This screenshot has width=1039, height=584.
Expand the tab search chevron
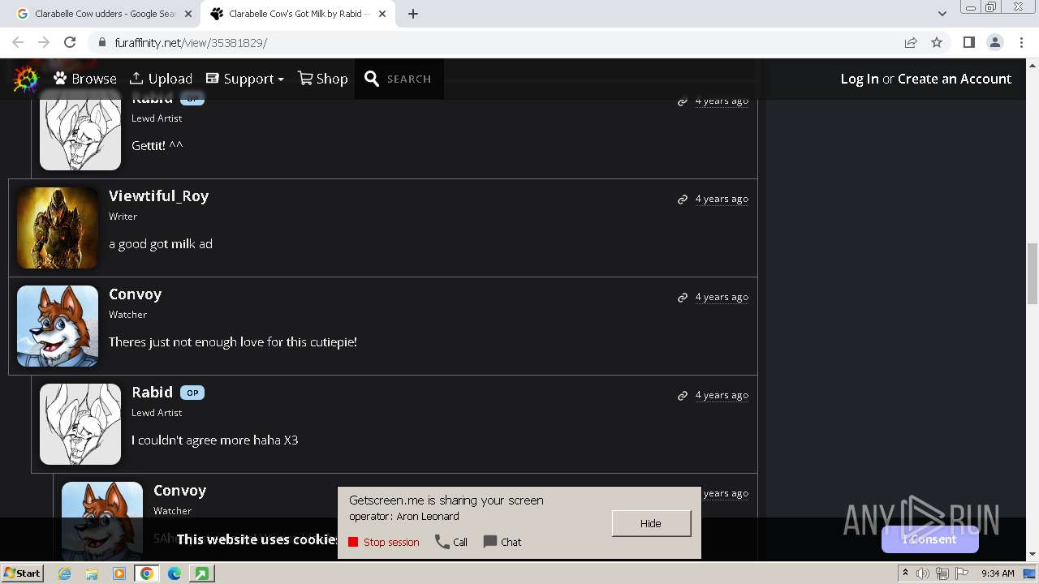coord(942,14)
